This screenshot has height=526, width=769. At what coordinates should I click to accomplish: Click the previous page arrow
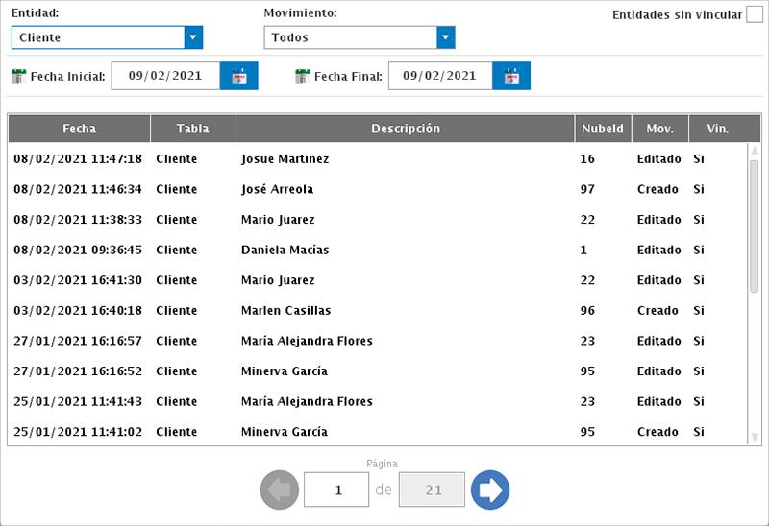pos(279,490)
